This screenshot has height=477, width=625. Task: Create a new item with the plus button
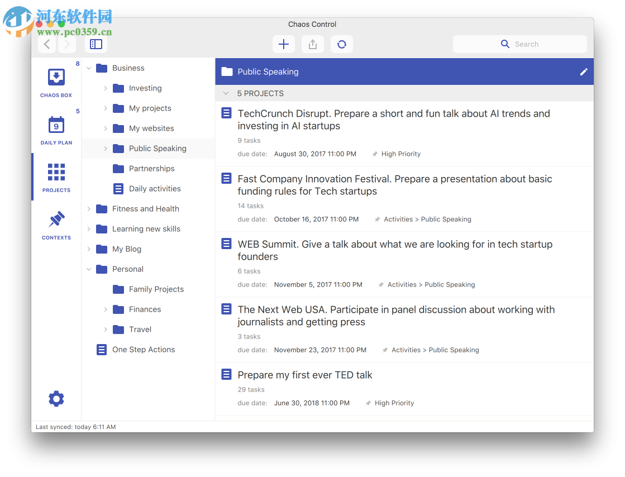[283, 44]
